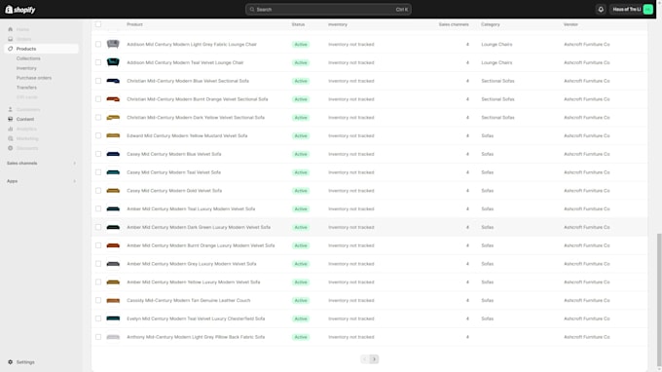Click the Inventory column header
Image resolution: width=662 pixels, height=372 pixels.
(x=338, y=24)
